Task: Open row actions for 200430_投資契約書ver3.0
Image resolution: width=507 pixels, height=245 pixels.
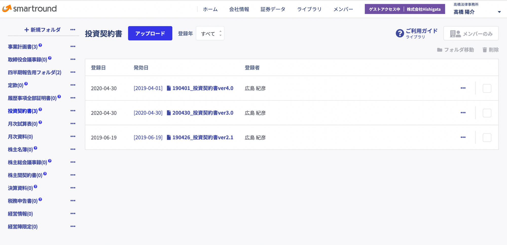Action: click(x=463, y=113)
